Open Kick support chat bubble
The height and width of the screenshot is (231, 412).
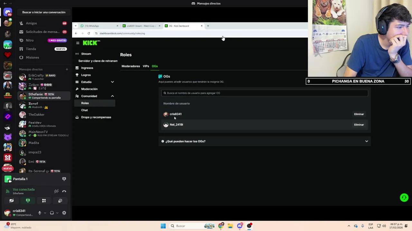(x=404, y=198)
